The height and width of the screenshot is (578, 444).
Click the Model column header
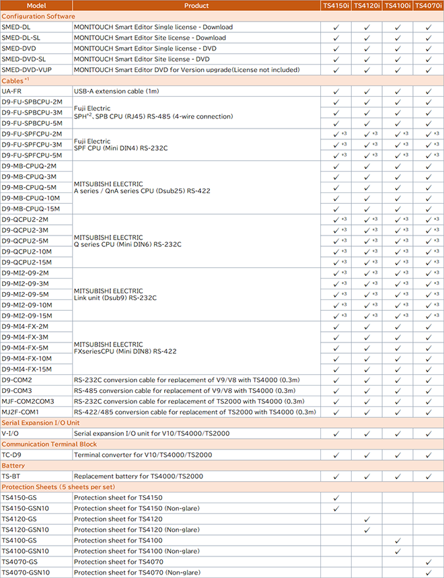pos(36,5)
